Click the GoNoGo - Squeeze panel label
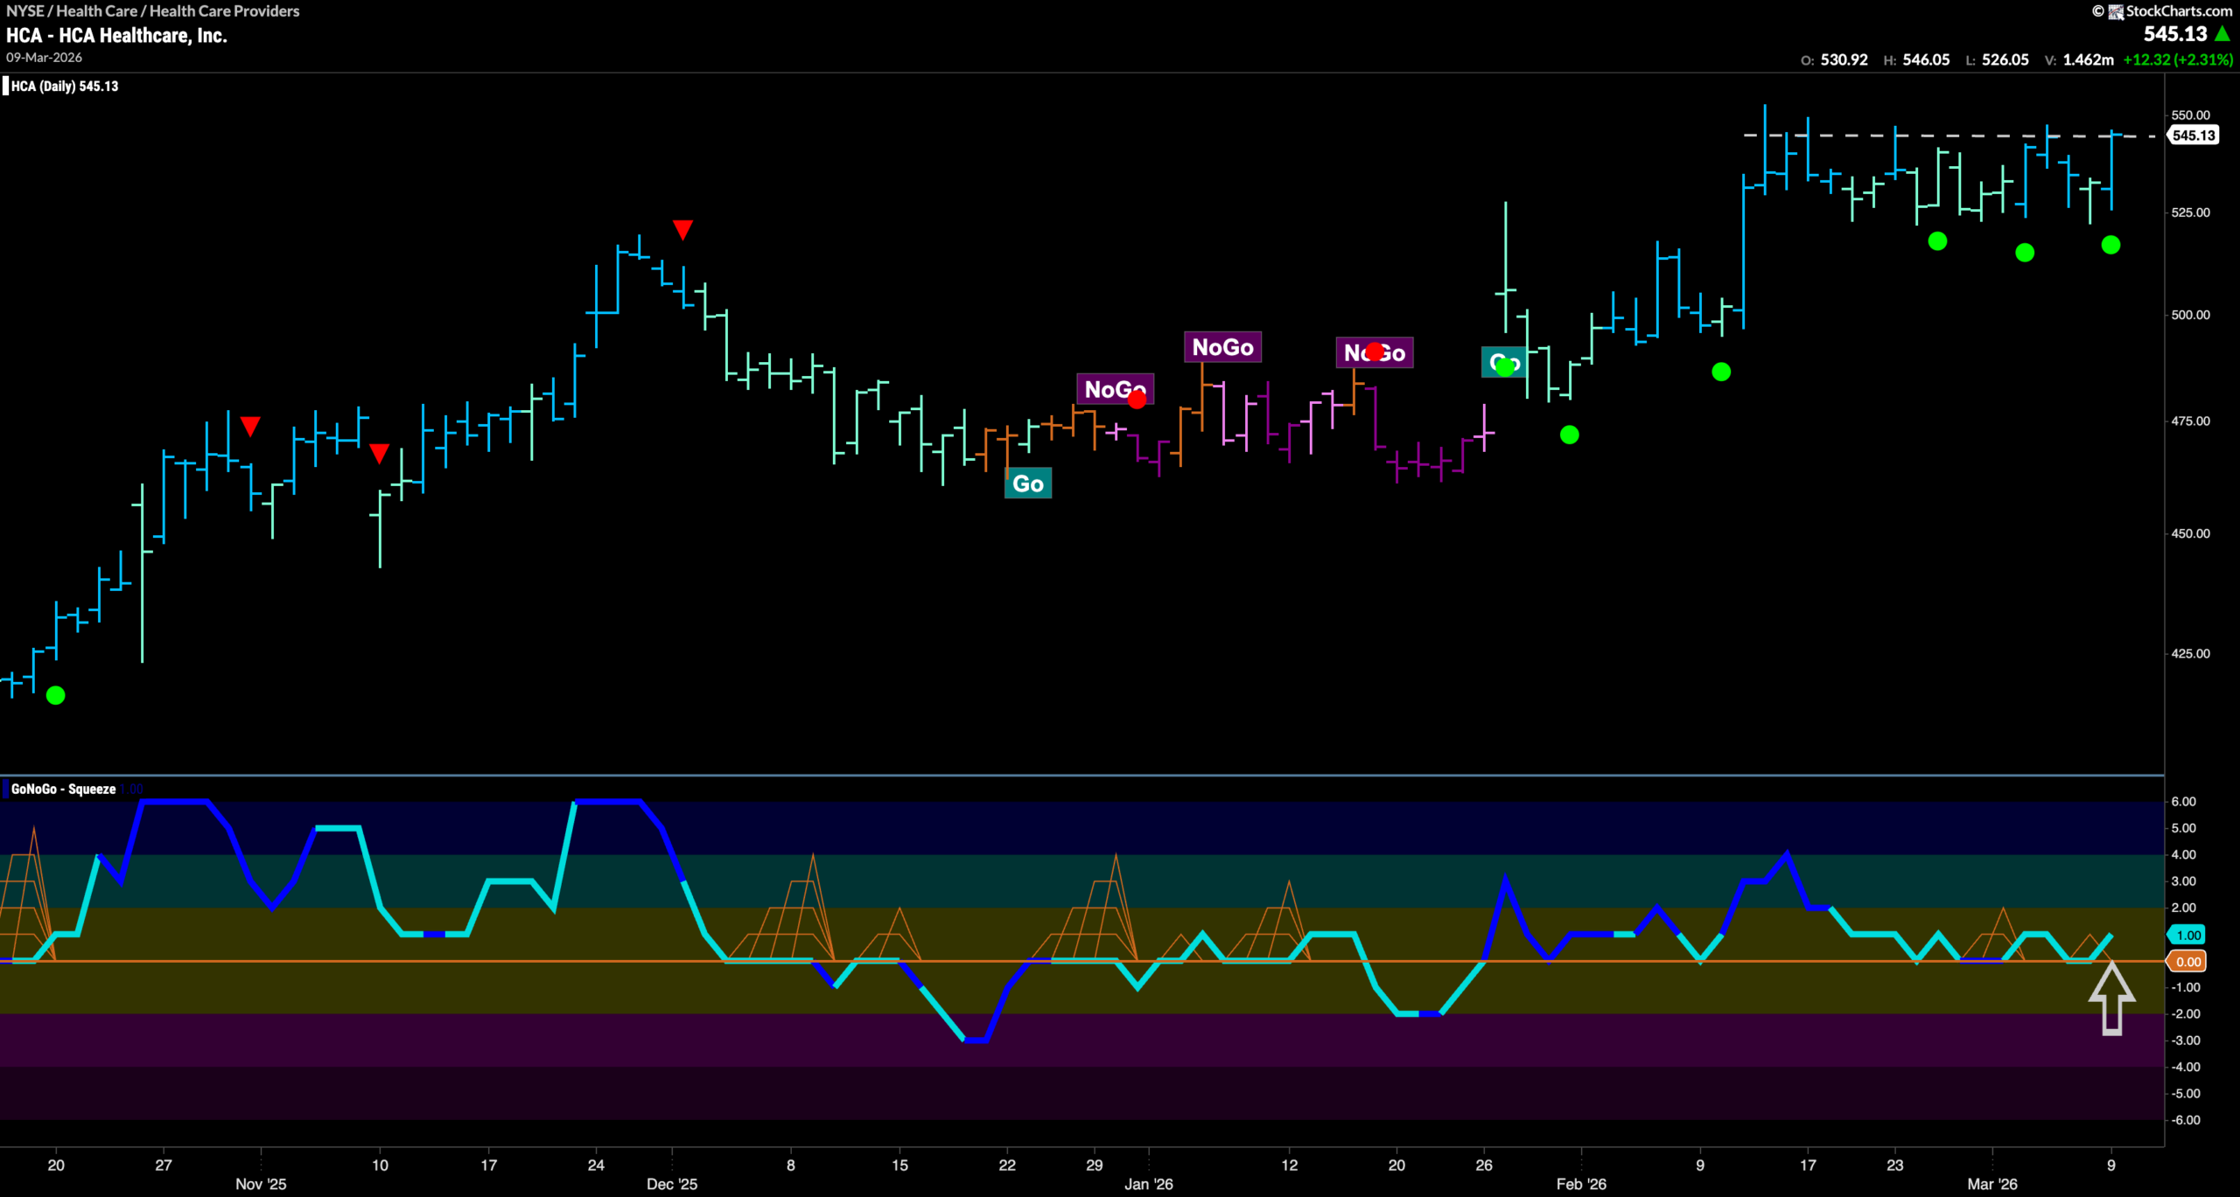 [63, 789]
